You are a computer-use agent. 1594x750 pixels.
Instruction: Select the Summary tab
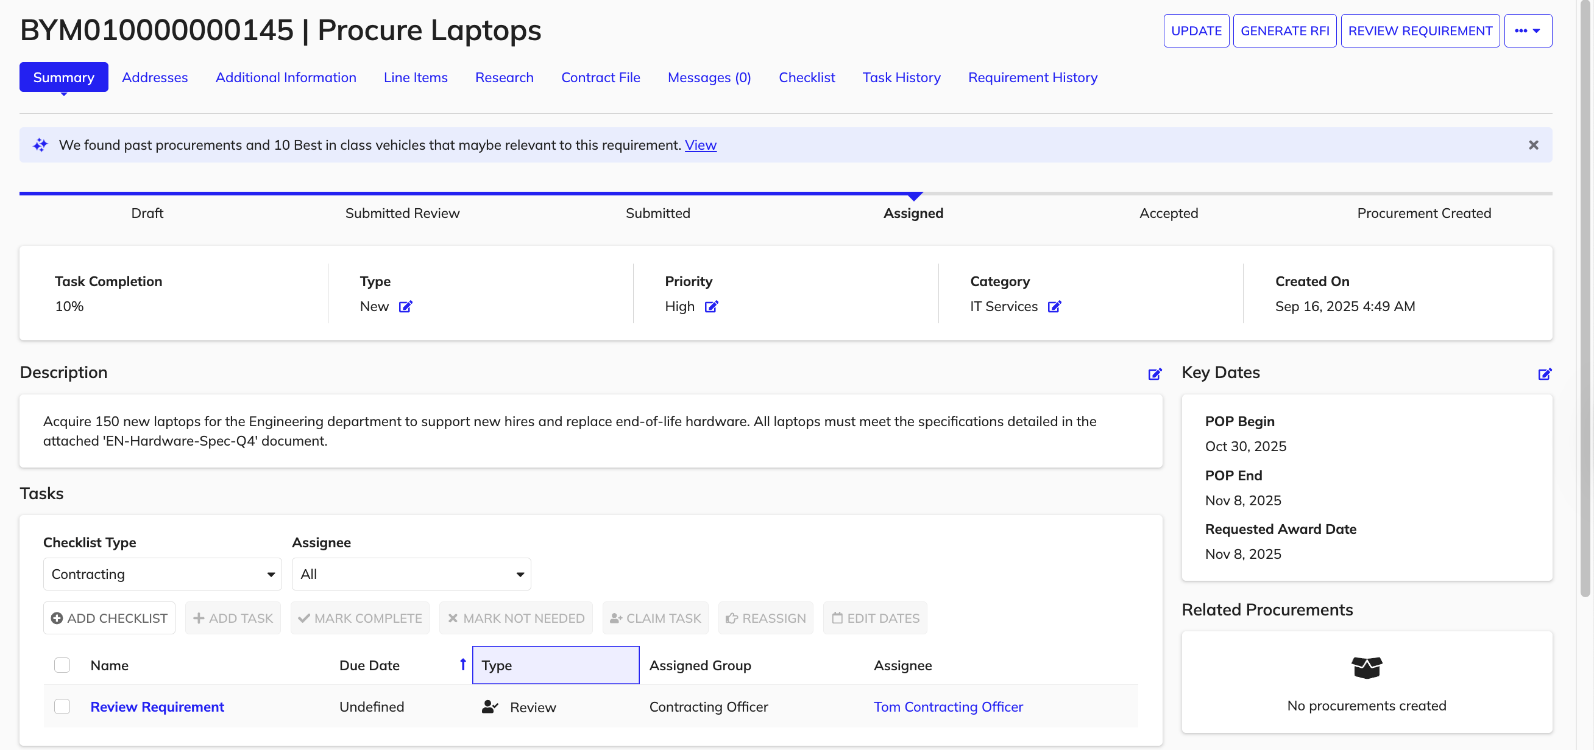[x=64, y=77]
